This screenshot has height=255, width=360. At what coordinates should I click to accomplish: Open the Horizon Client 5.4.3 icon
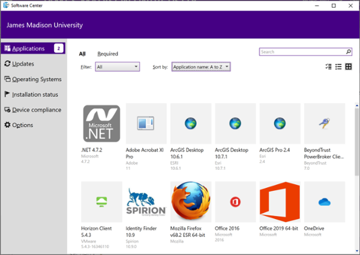click(x=101, y=202)
